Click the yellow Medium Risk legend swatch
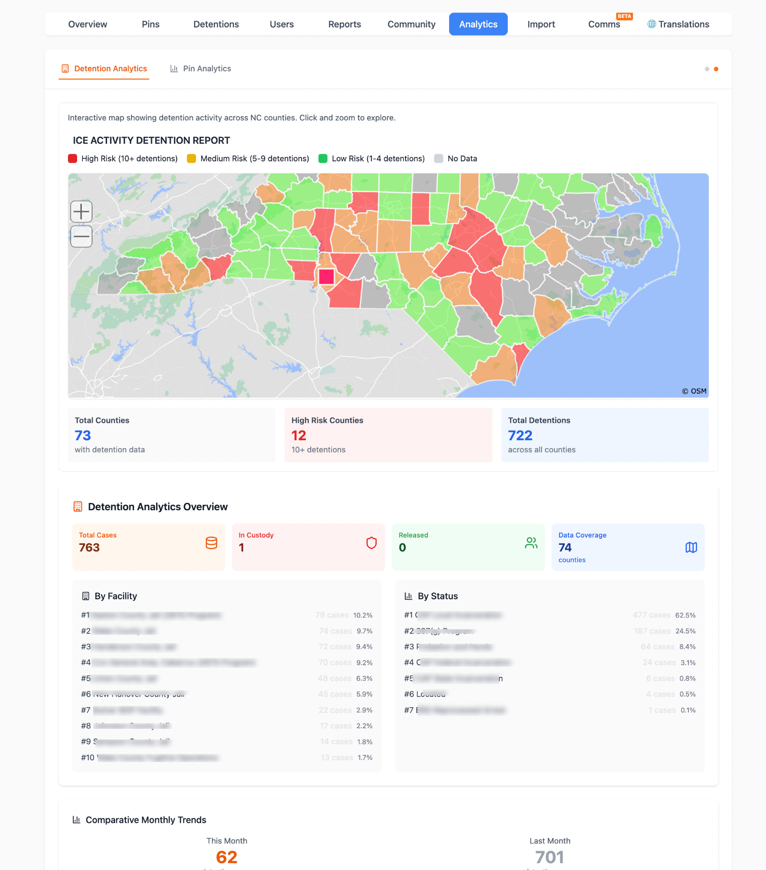 pos(191,158)
